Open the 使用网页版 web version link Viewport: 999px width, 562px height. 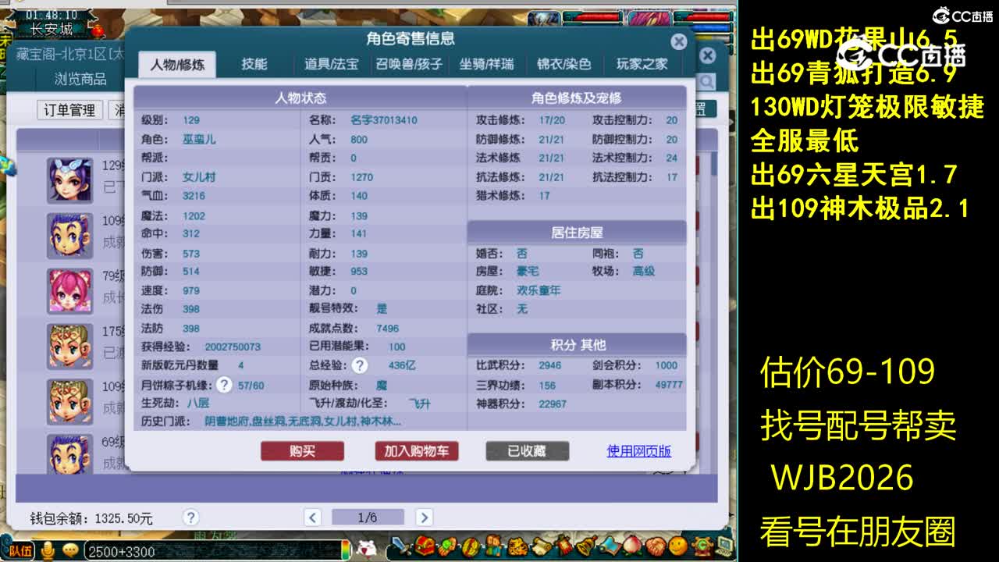pyautogui.click(x=638, y=450)
